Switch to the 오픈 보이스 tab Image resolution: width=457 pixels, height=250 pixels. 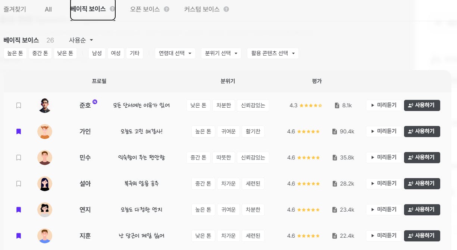(145, 9)
